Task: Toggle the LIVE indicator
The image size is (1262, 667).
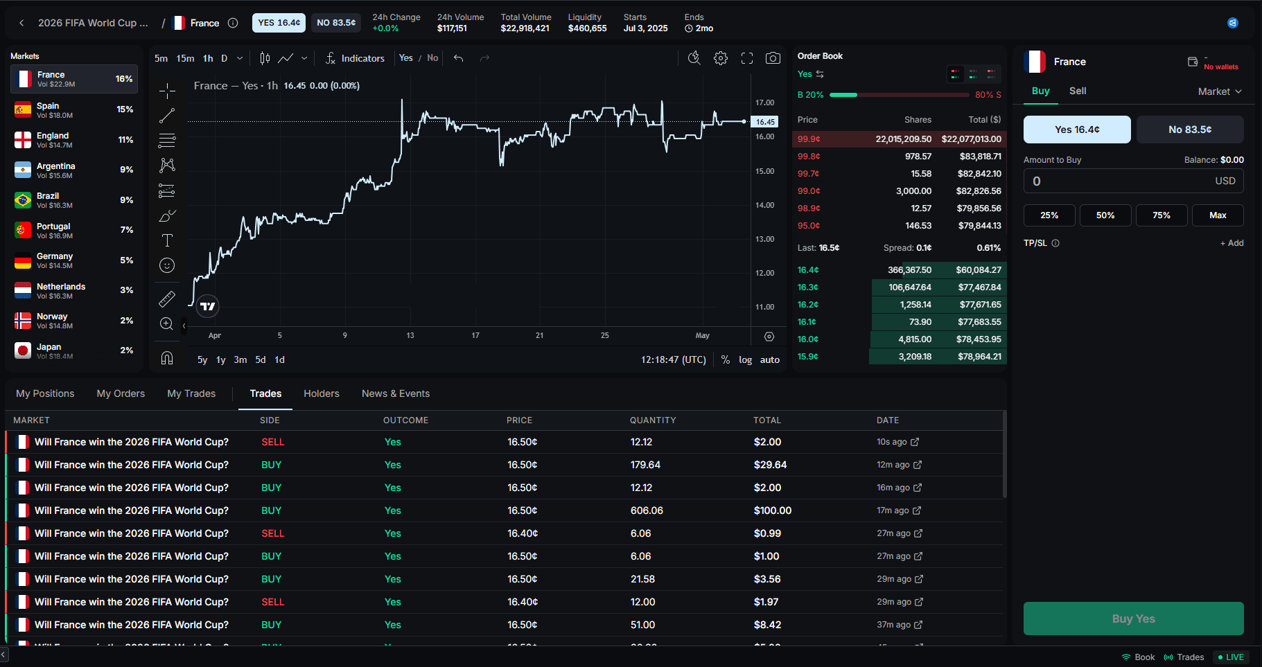Action: coord(1231,657)
